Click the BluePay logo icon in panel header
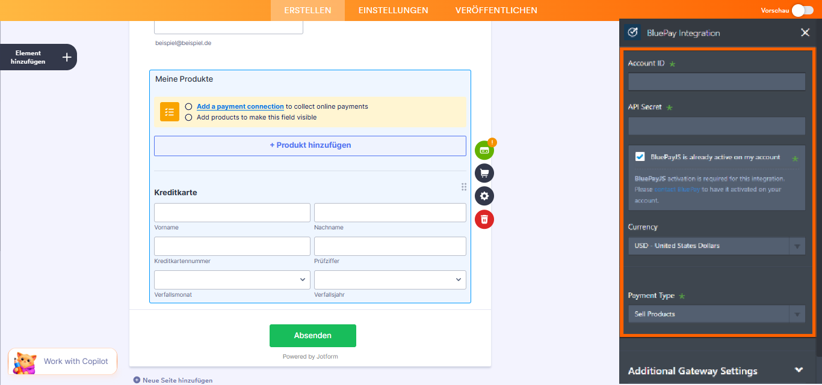 632,32
